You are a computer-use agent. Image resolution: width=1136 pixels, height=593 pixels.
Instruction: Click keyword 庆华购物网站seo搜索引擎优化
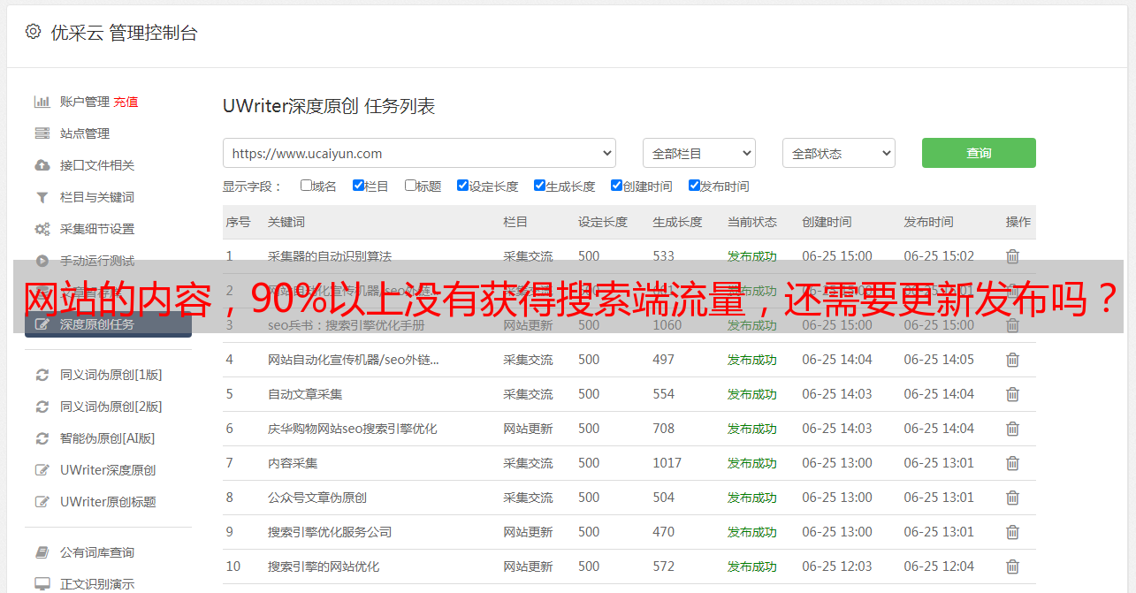tap(353, 429)
